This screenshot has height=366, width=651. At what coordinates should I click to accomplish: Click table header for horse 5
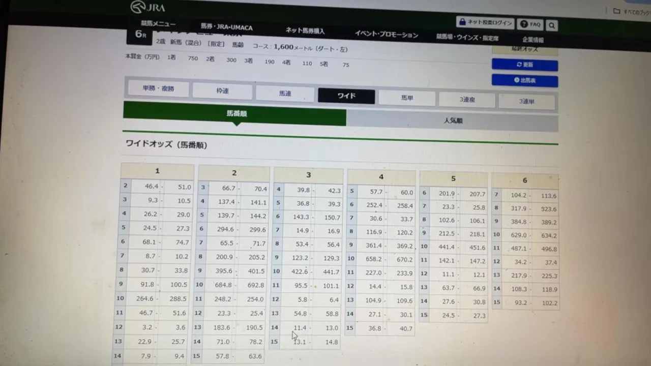[x=453, y=179]
